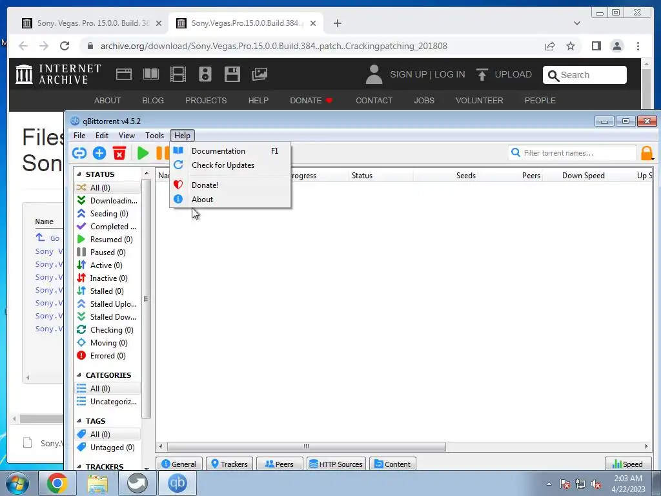
Task: Click the orange Pause toolbar icon
Action: point(163,153)
